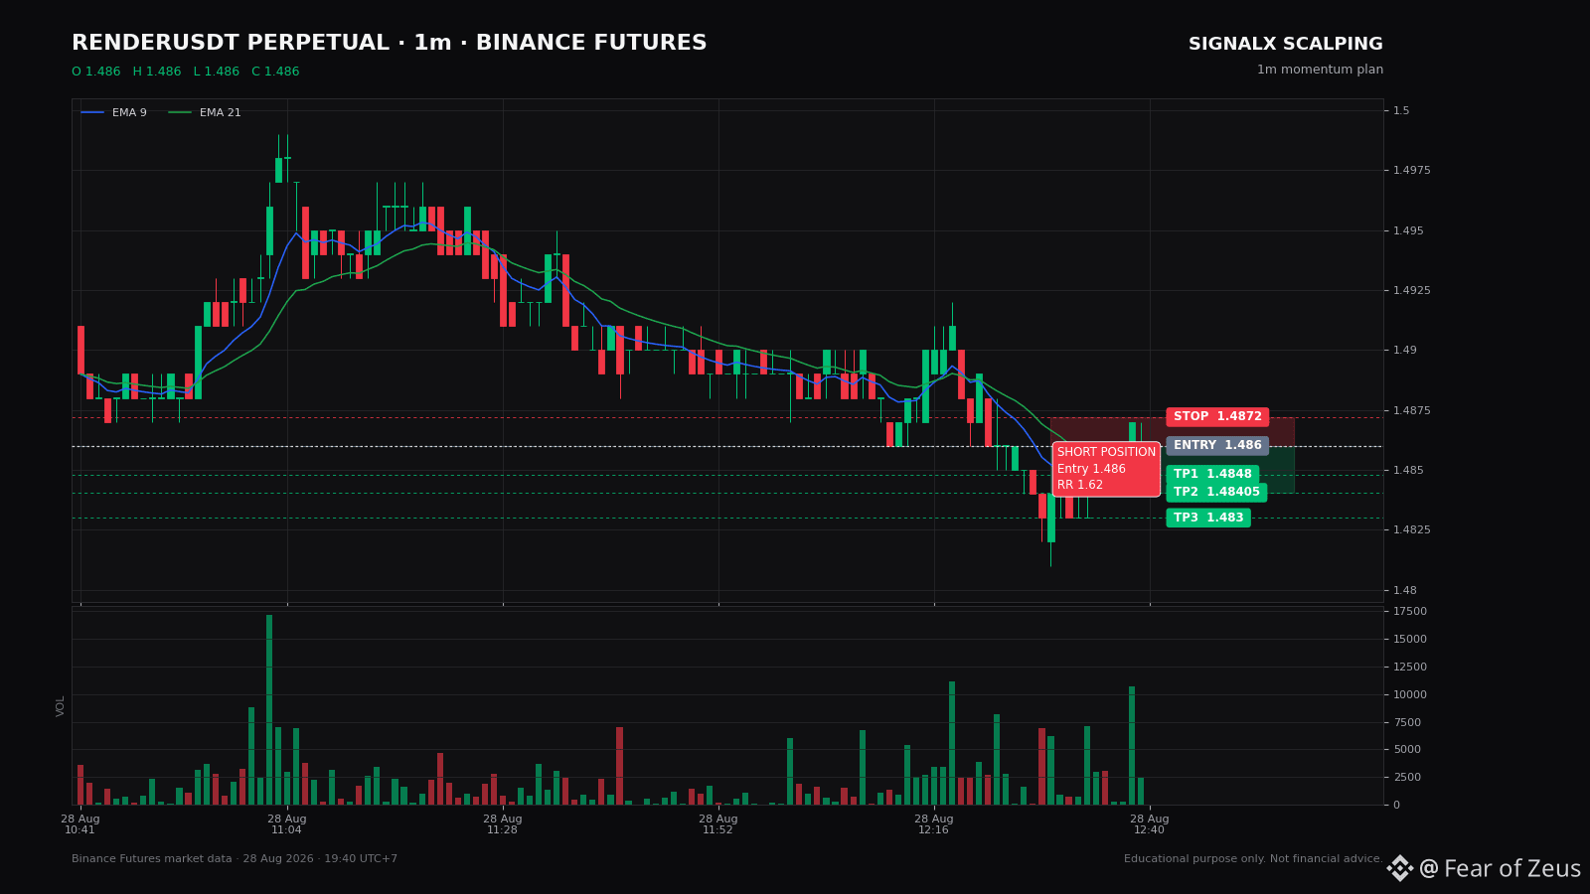Viewport: 1590px width, 894px height.
Task: Click the 1.4975 price axis label
Action: tap(1412, 171)
